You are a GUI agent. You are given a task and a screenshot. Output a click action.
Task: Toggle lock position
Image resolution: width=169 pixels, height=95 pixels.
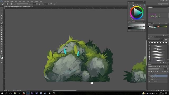[x=156, y=72]
